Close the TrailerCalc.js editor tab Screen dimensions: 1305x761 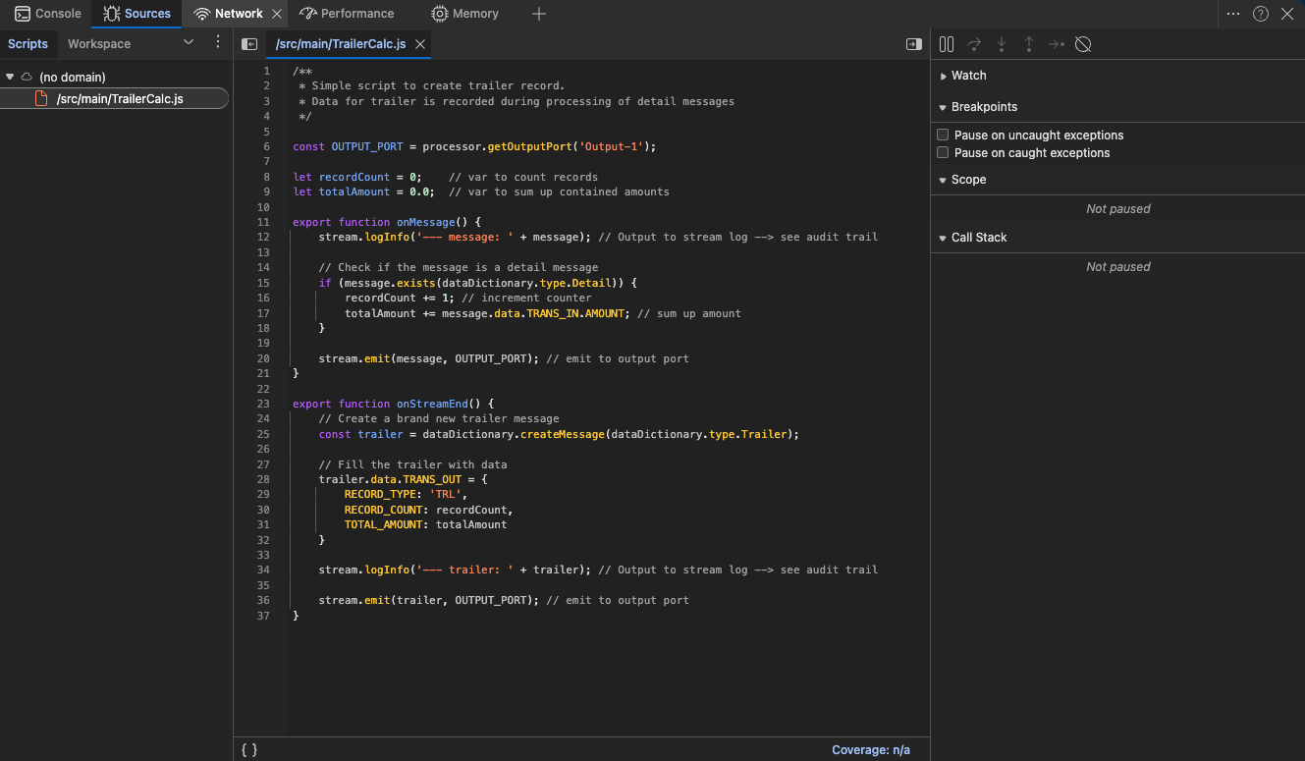pos(419,44)
